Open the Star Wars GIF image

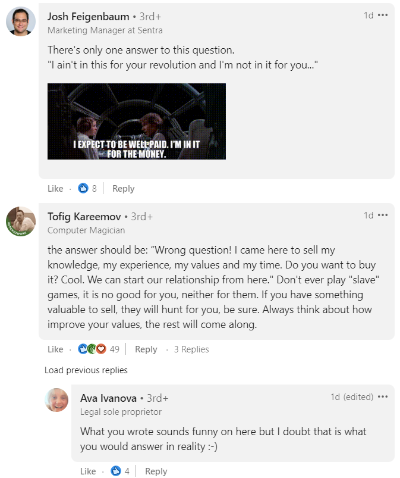pyautogui.click(x=137, y=121)
